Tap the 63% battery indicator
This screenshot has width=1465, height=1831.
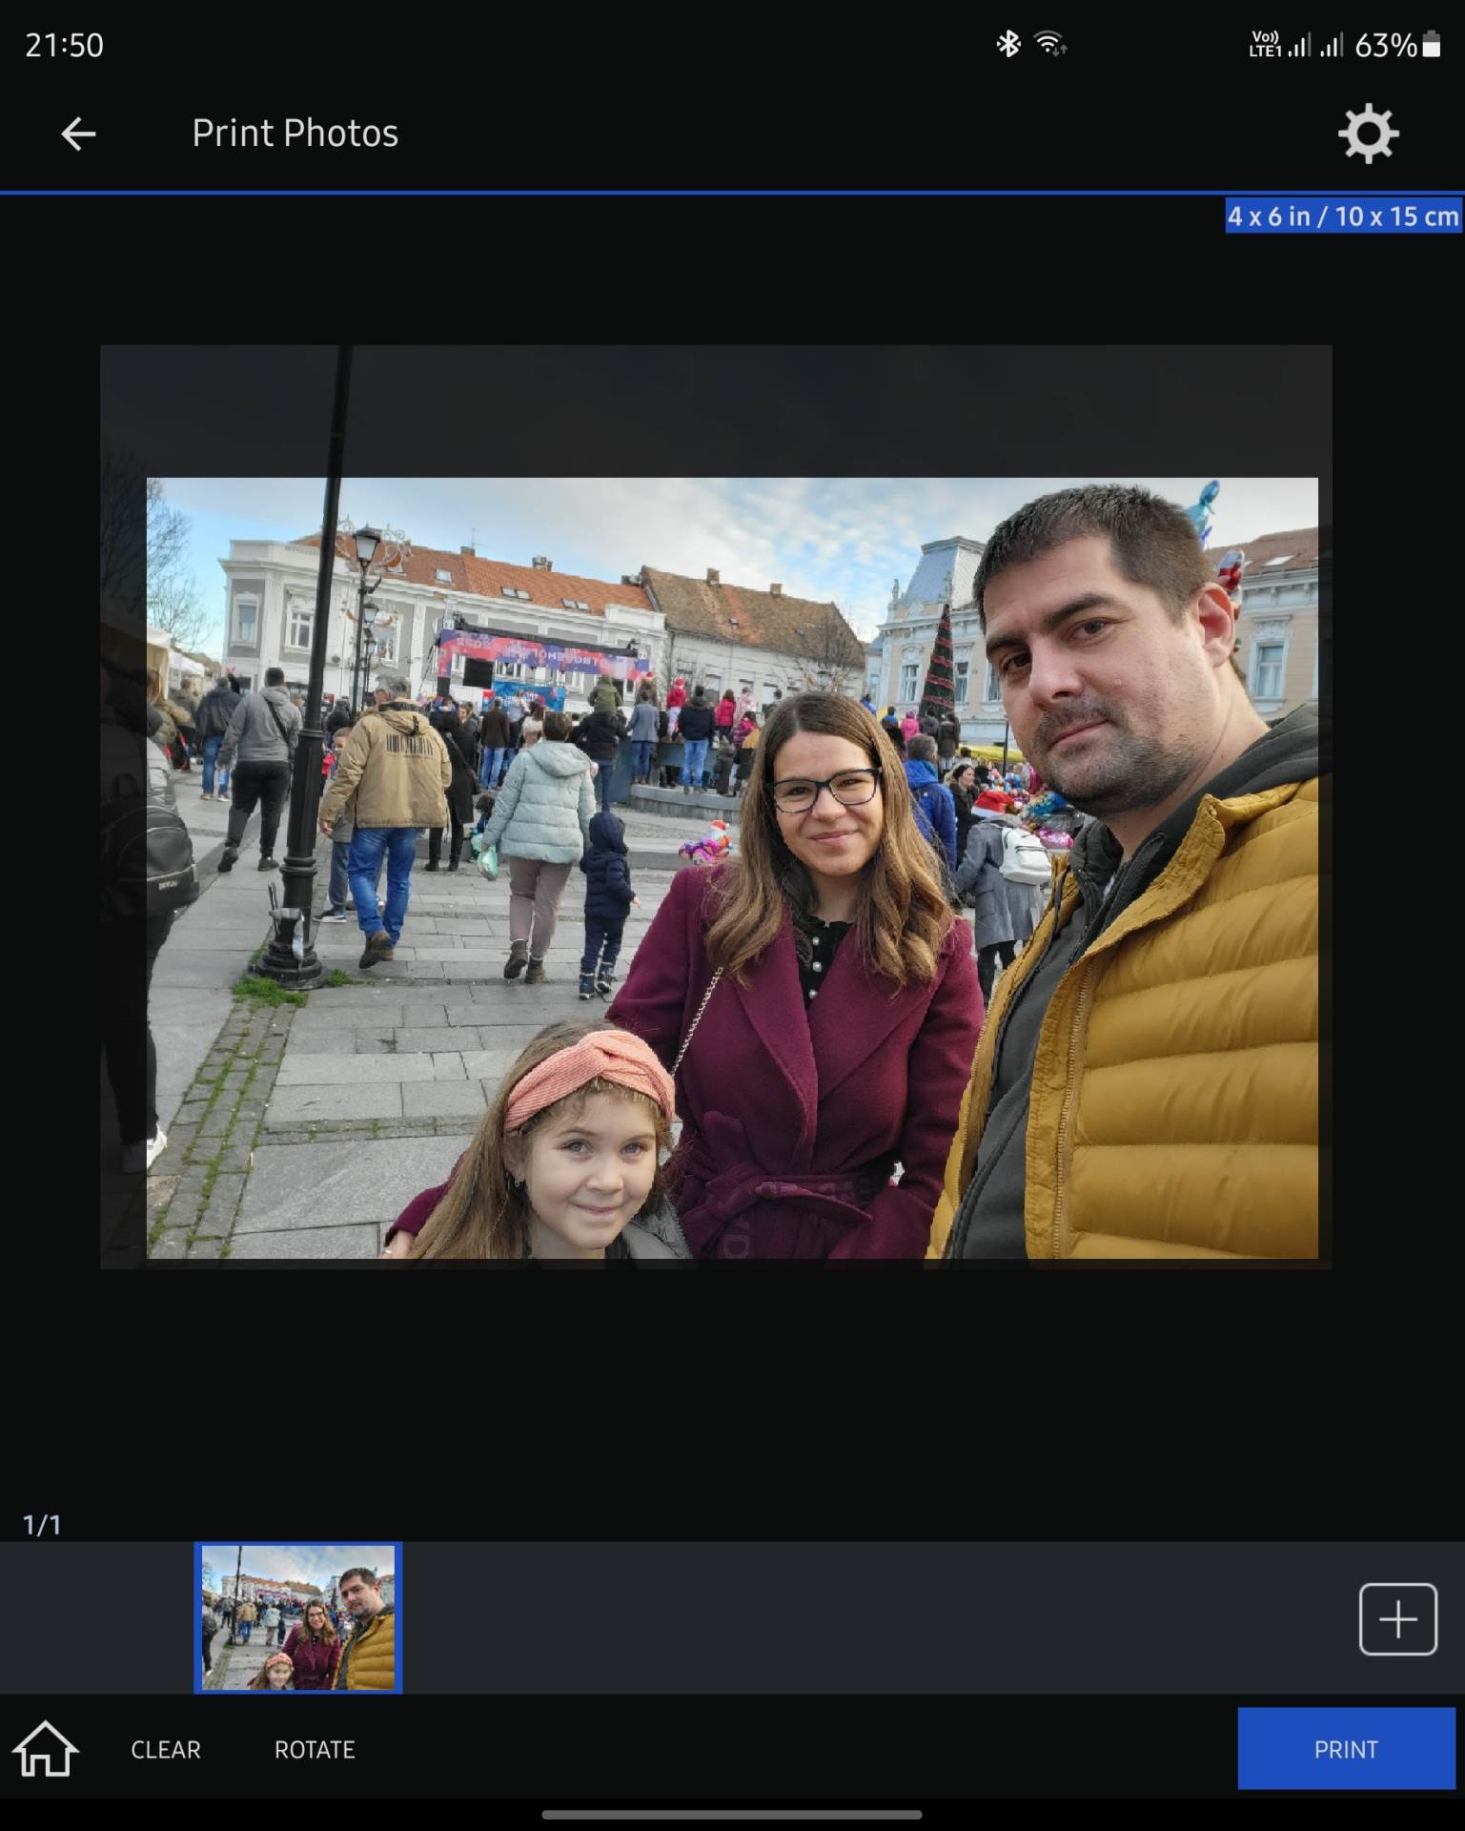coord(1397,45)
